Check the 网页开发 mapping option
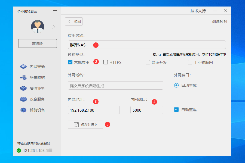The height and width of the screenshot is (163, 245). (x=148, y=62)
